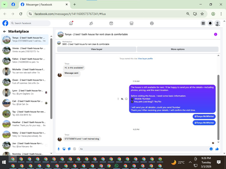Screen dimensions: 226x169
Task: Open the Michelle conversation in the list
Action: (25, 71)
